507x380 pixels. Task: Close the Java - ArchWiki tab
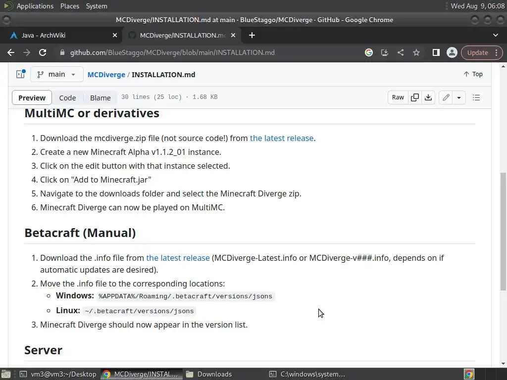115,35
